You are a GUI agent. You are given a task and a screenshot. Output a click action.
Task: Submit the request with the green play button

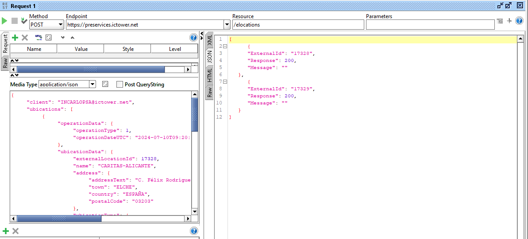[4, 21]
